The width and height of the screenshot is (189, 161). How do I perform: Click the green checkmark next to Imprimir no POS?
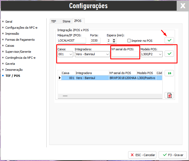pos(169,40)
